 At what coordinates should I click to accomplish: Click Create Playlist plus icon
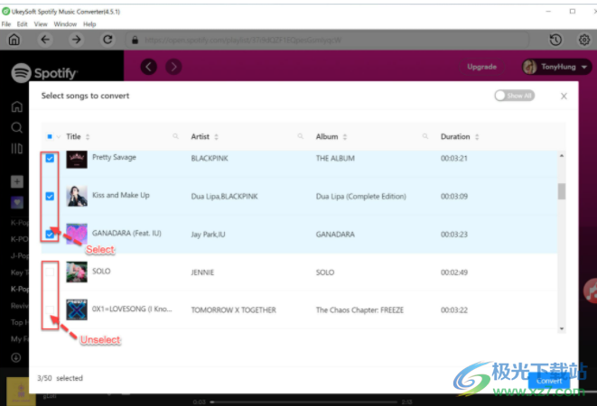pyautogui.click(x=17, y=181)
